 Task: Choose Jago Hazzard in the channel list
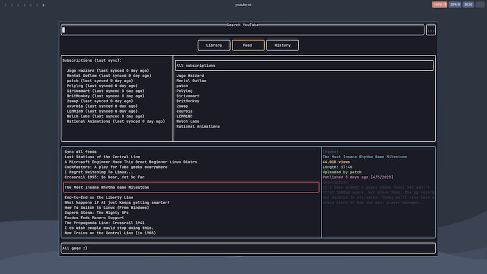(x=190, y=76)
